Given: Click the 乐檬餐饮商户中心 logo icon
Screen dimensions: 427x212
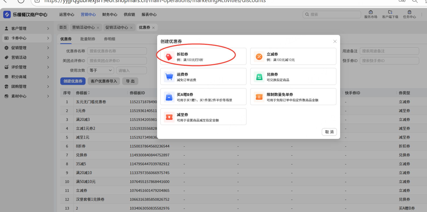Looking at the screenshot, I should 7,15.
